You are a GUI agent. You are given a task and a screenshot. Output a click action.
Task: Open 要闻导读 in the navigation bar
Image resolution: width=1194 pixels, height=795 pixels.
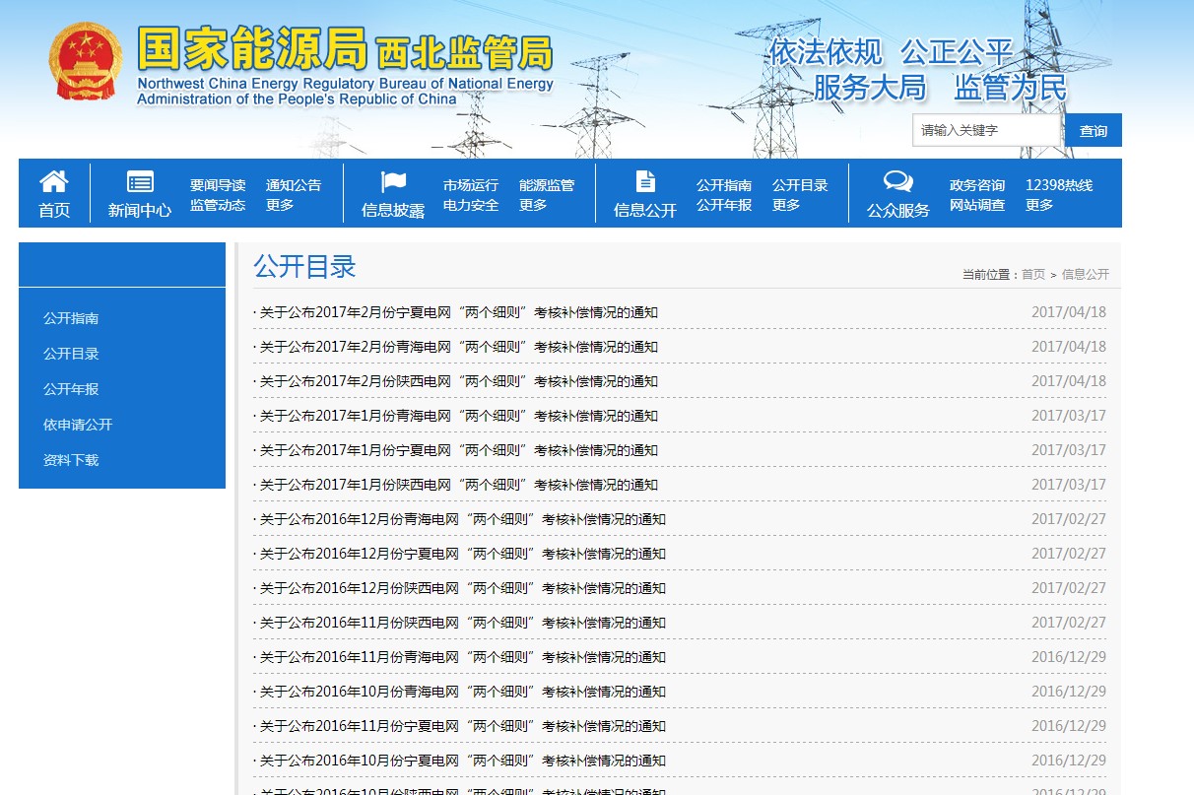pyautogui.click(x=218, y=185)
